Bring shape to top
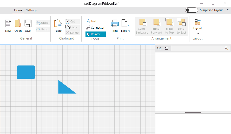Viewport: 231px width, 134px height. coord(169,27)
